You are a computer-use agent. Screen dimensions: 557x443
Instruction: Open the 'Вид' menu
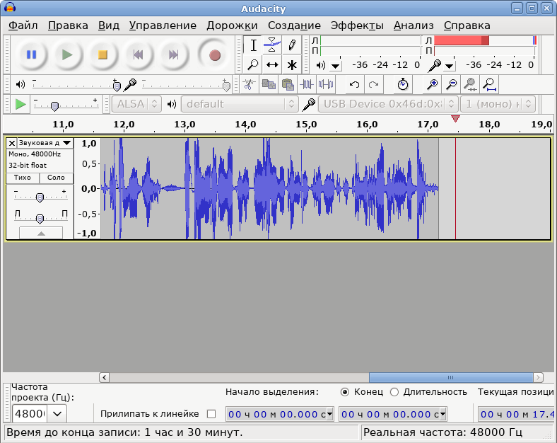pyautogui.click(x=109, y=25)
